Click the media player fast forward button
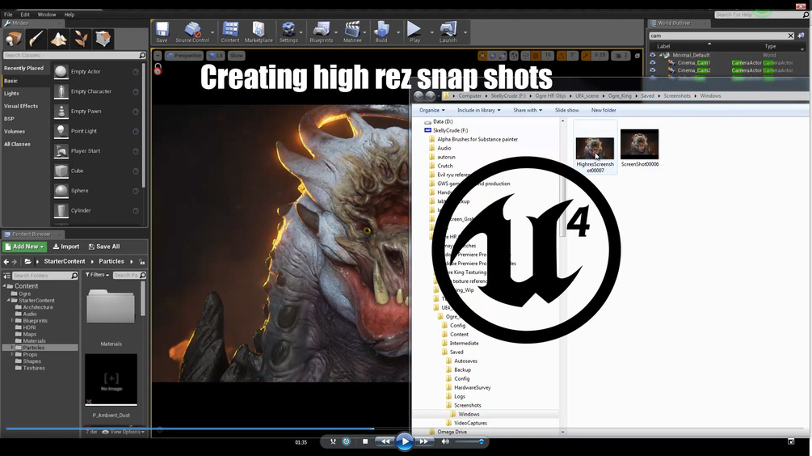812x456 pixels. click(x=423, y=441)
